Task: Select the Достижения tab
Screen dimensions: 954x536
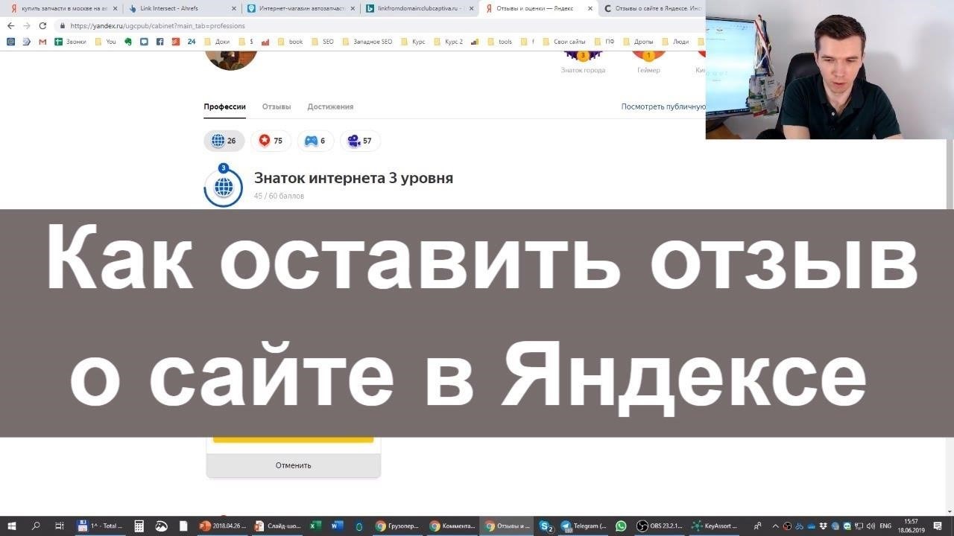Action: coord(330,106)
